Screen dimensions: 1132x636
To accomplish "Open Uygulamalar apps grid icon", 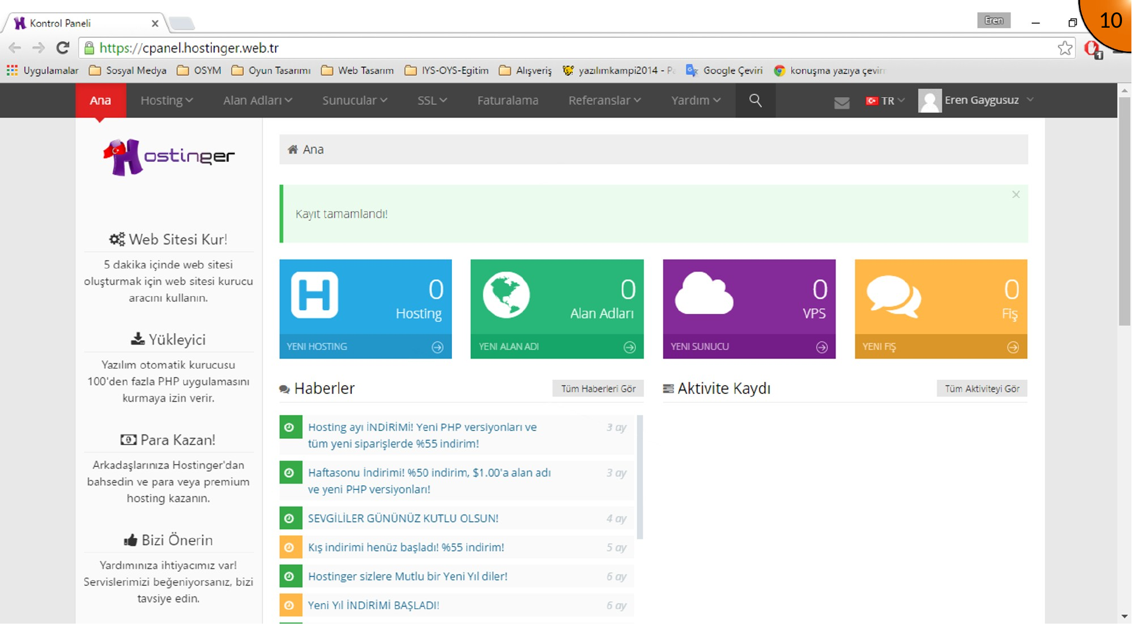I will (12, 71).
